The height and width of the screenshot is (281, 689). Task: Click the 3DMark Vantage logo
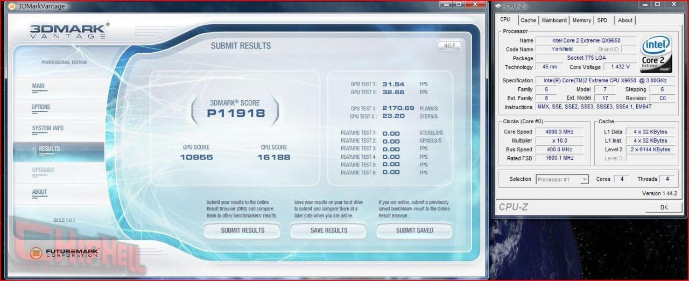coord(69,31)
